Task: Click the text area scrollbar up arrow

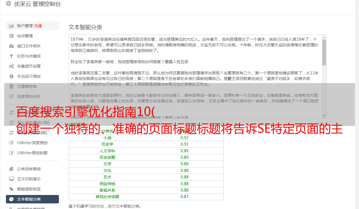Action: [324, 37]
